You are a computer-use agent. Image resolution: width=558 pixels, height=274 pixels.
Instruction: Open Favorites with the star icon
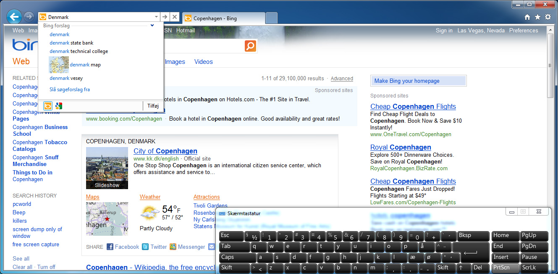[x=537, y=17]
